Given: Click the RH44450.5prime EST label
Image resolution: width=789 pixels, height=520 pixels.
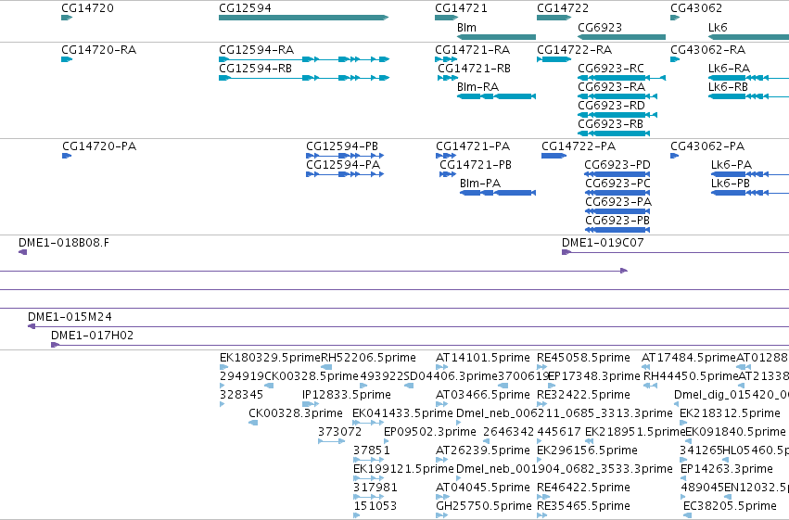Looking at the screenshot, I should (691, 376).
